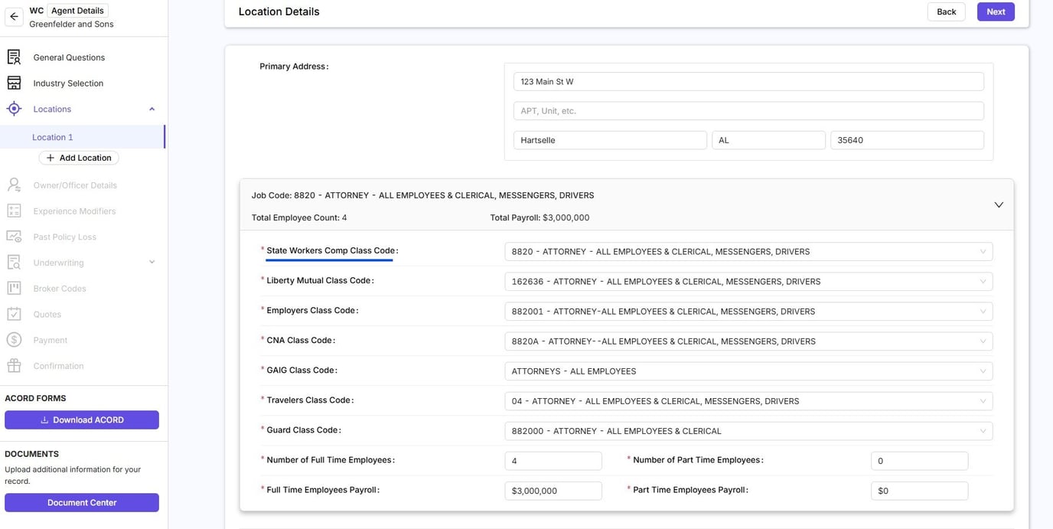Click the Total Payroll: $3,000,000 text

pyautogui.click(x=540, y=217)
